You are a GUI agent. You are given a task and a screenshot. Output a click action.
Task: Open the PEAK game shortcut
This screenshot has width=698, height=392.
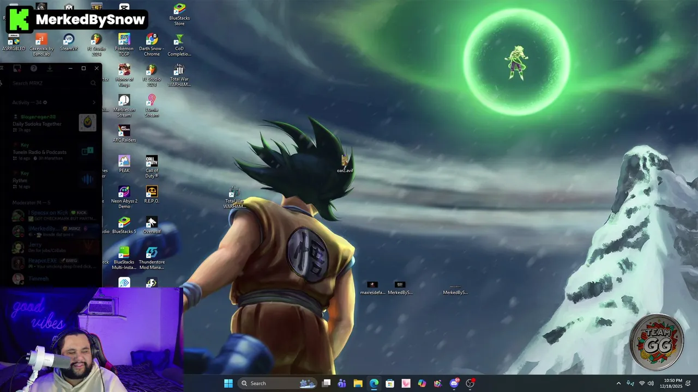pyautogui.click(x=124, y=164)
